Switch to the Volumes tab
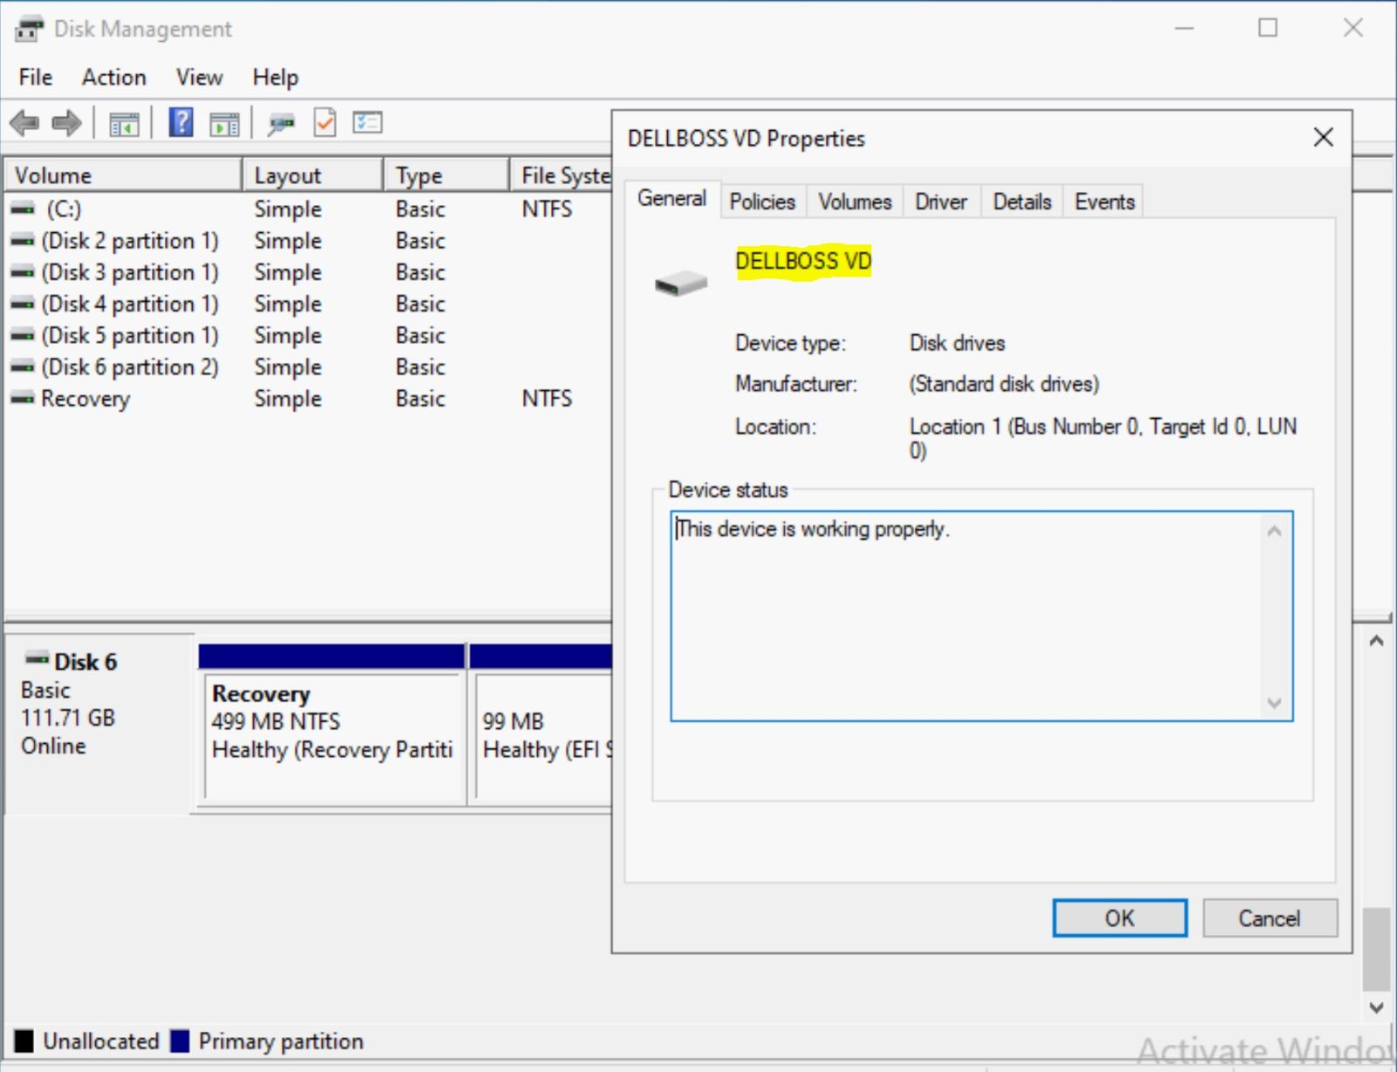 (855, 202)
